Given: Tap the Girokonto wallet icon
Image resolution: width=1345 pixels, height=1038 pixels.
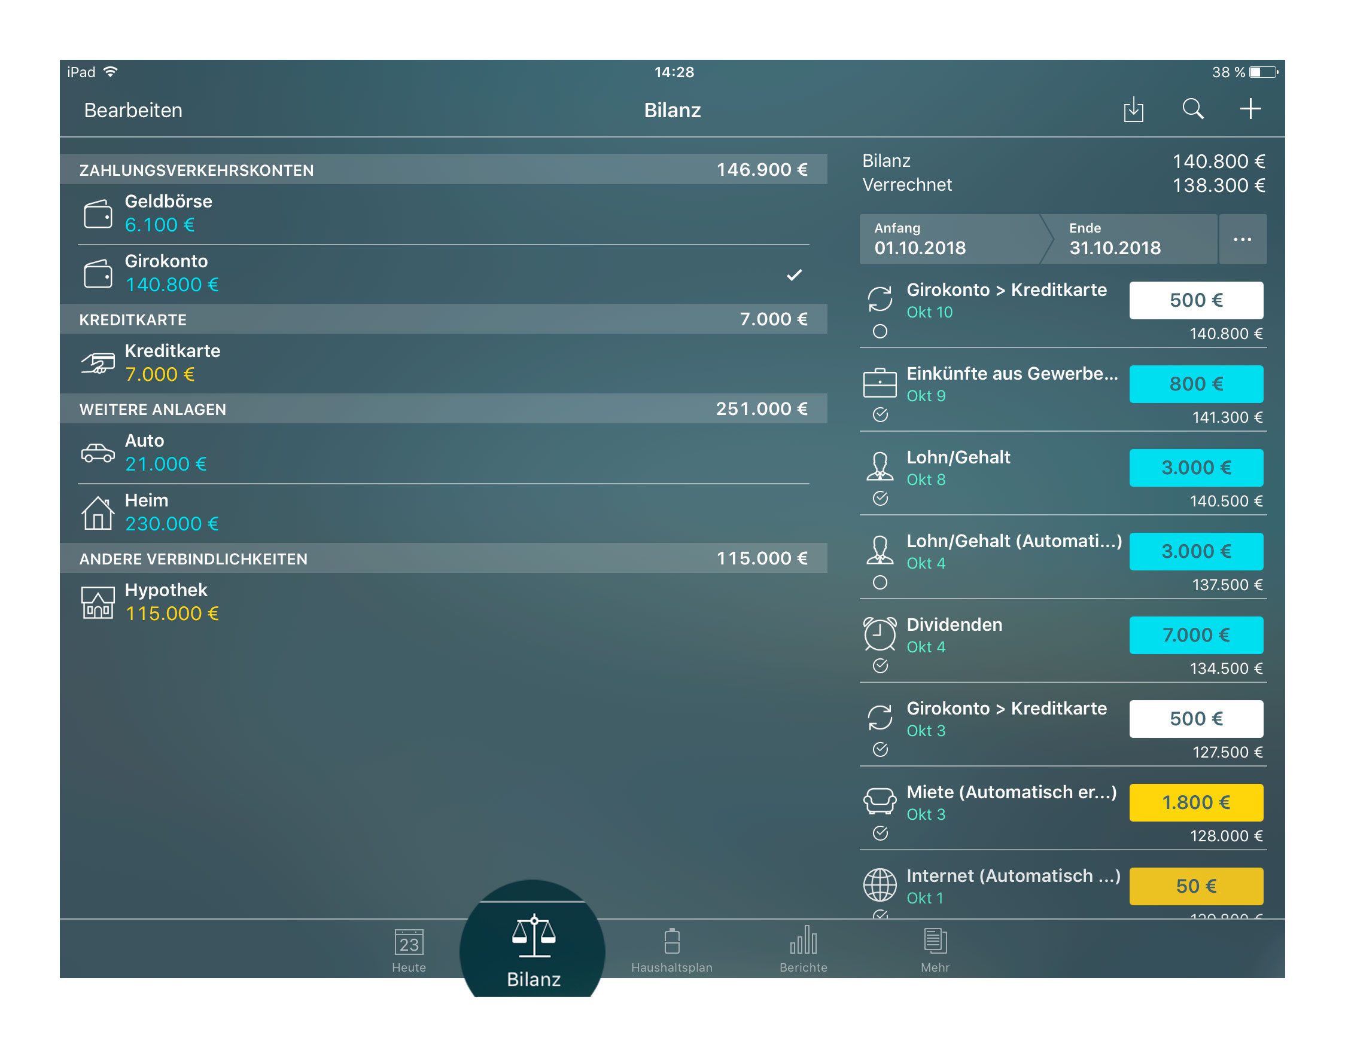Looking at the screenshot, I should click(x=98, y=273).
